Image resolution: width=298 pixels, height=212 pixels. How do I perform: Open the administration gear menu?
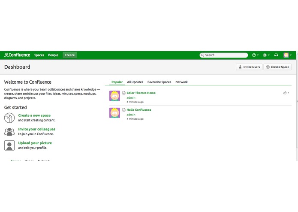[x=266, y=55]
